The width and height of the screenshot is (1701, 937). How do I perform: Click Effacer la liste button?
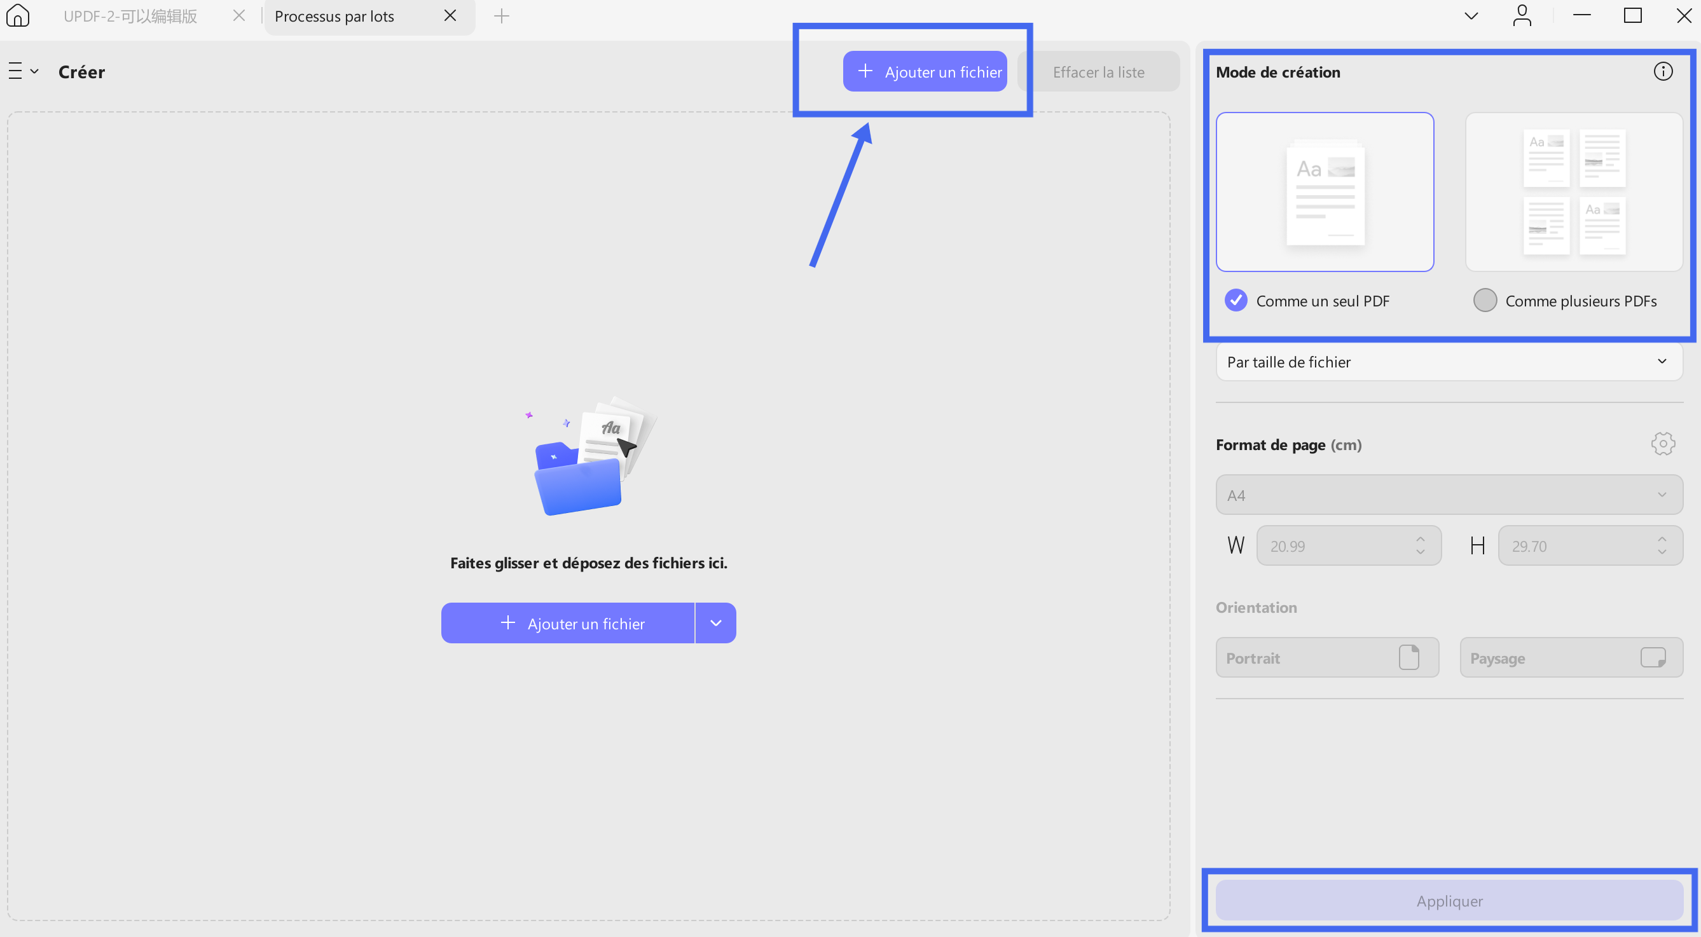[1098, 71]
